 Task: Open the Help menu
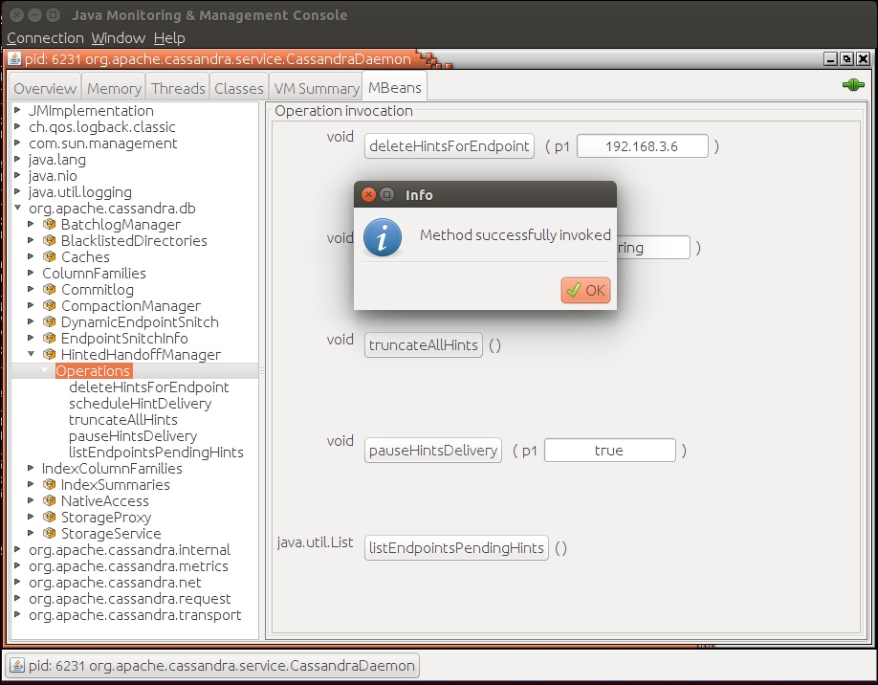click(x=169, y=38)
